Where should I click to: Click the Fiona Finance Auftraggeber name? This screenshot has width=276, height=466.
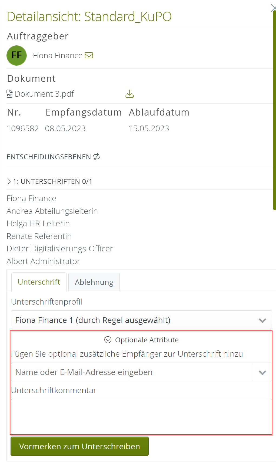(x=58, y=56)
